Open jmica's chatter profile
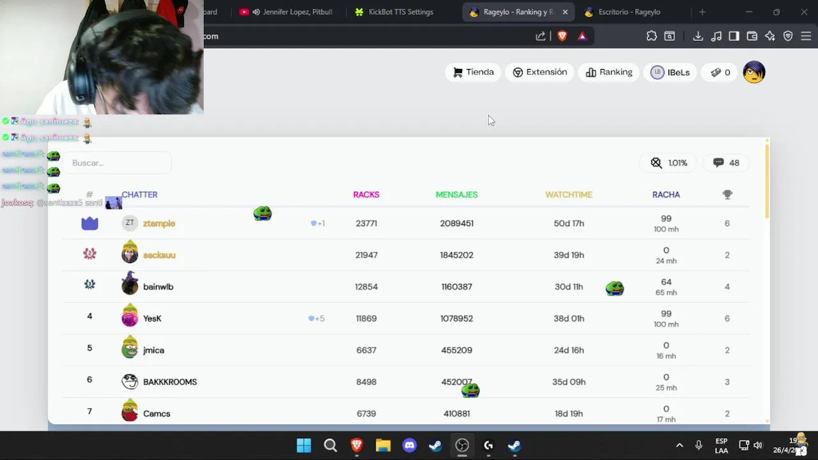The width and height of the screenshot is (818, 460). point(153,350)
